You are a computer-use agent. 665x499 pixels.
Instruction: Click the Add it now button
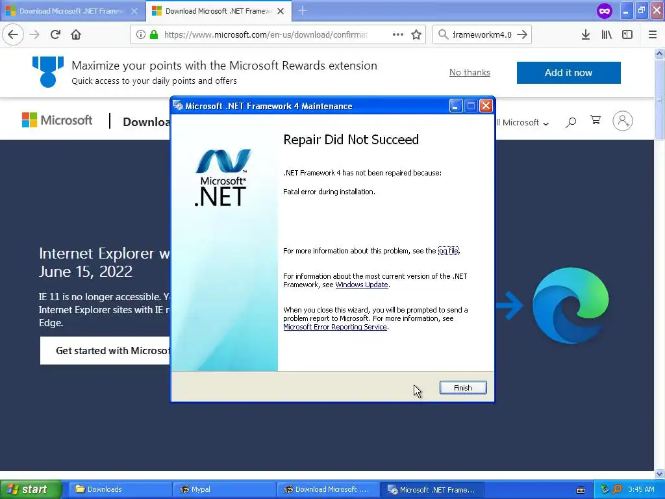point(568,73)
